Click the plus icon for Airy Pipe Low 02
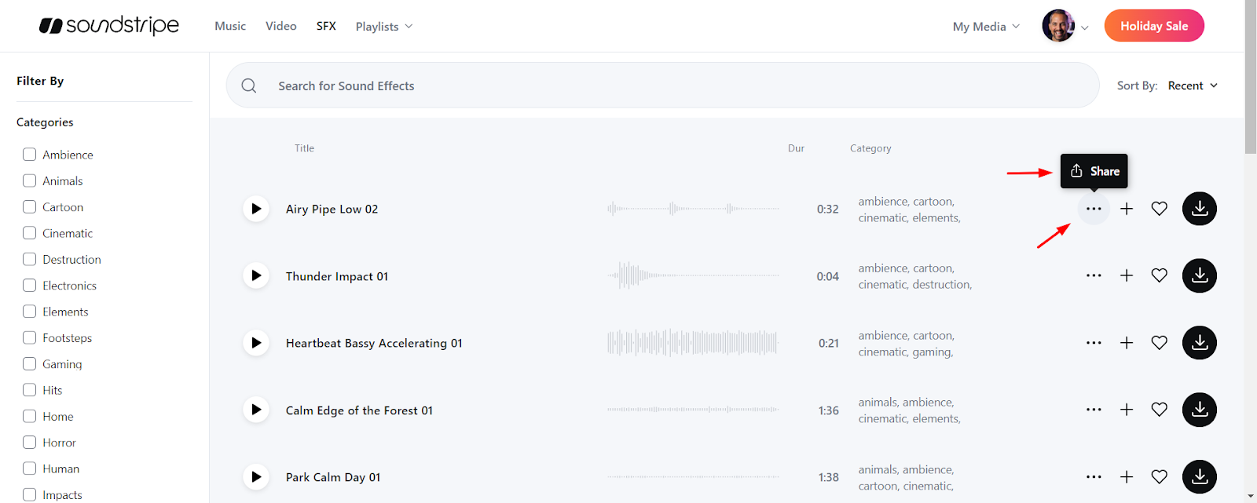Image resolution: width=1257 pixels, height=503 pixels. [1127, 209]
